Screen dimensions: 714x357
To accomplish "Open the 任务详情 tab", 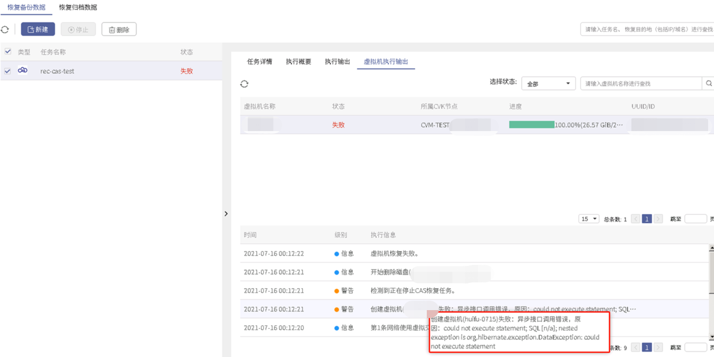I will [259, 62].
